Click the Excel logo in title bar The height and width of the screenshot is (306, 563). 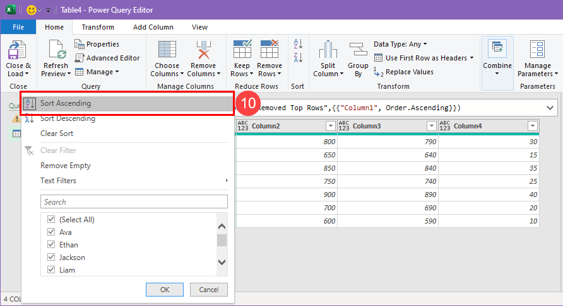(x=11, y=9)
